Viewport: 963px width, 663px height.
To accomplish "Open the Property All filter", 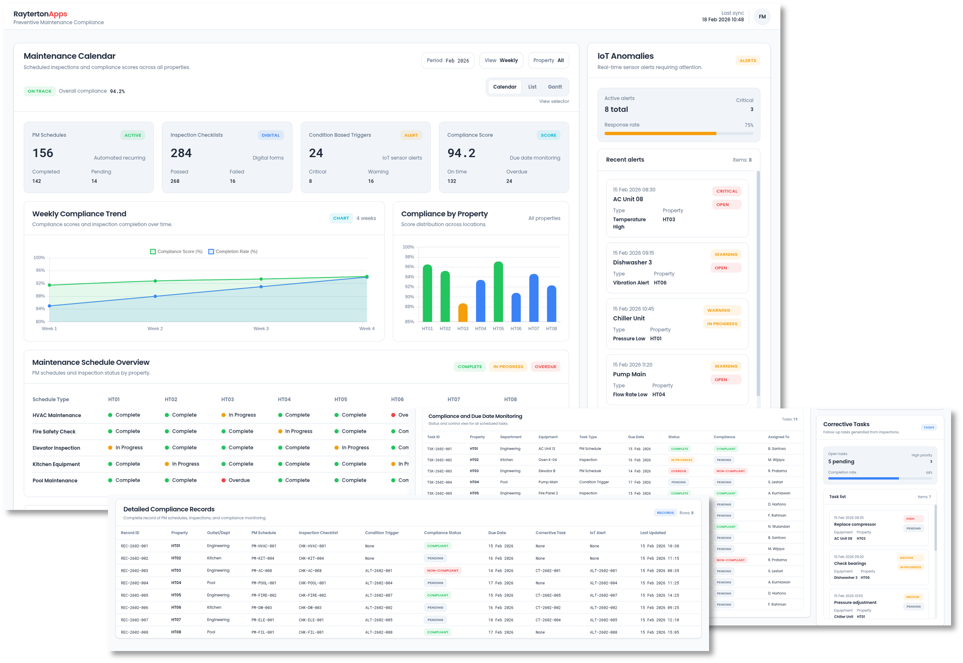I will 548,60.
